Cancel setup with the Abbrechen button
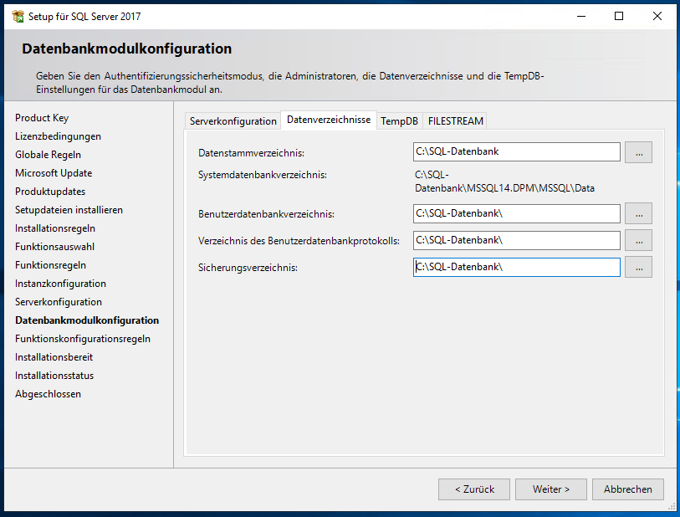The height and width of the screenshot is (517, 680). tap(627, 489)
